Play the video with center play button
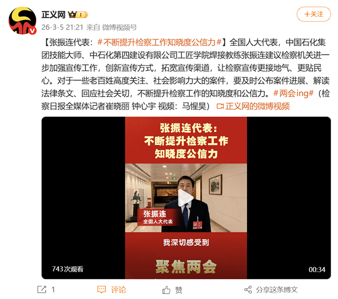The height and width of the screenshot is (299, 338). tap(186, 198)
